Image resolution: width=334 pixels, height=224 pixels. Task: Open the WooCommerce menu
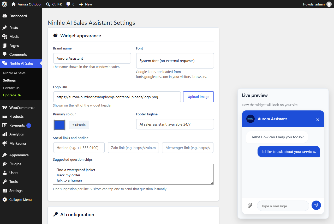point(21,108)
